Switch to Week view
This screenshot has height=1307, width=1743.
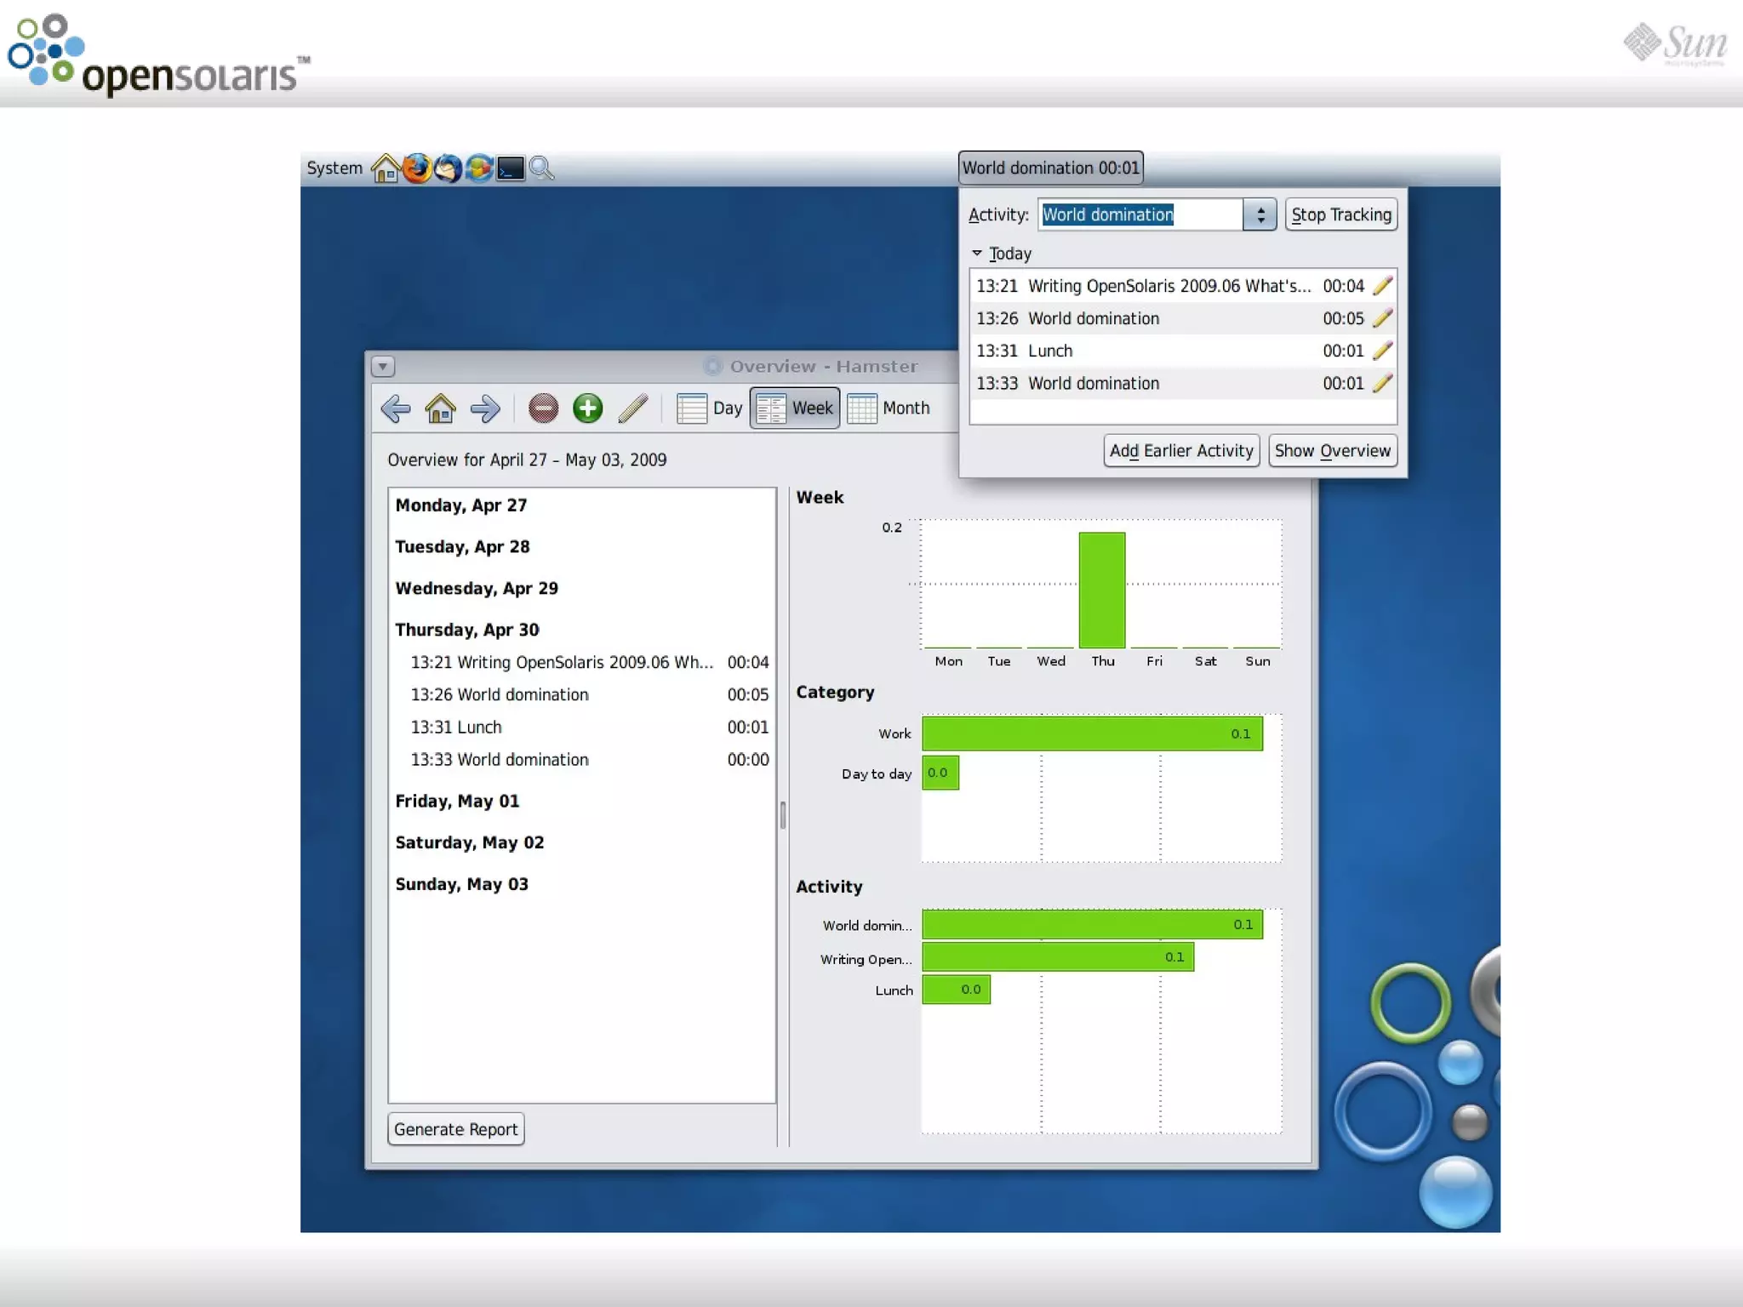[x=795, y=408]
